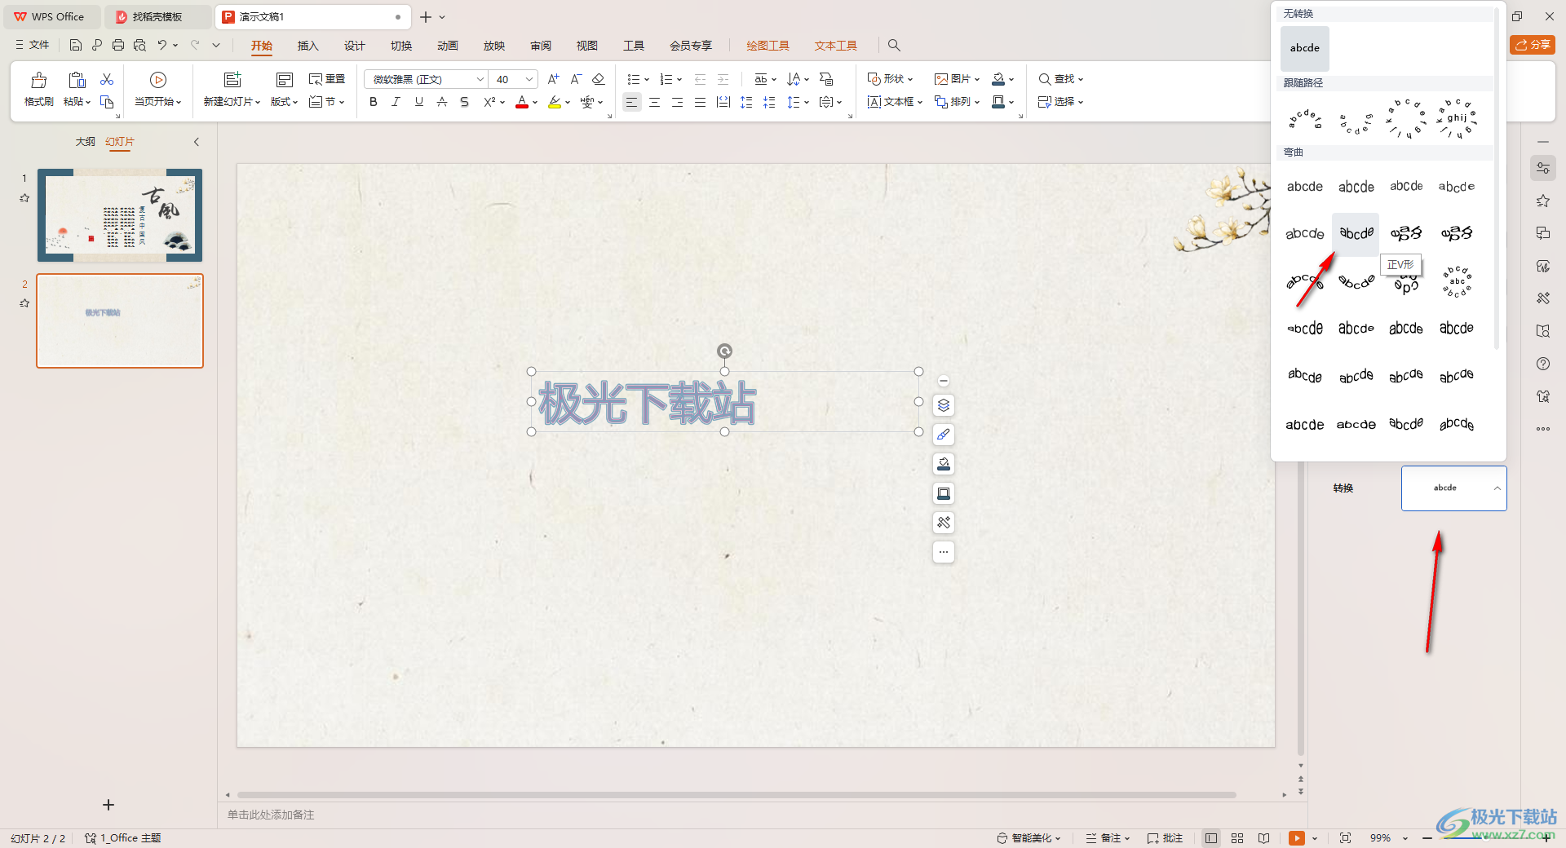The width and height of the screenshot is (1566, 848).
Task: Click the Print icon in quick access
Action: click(x=118, y=45)
